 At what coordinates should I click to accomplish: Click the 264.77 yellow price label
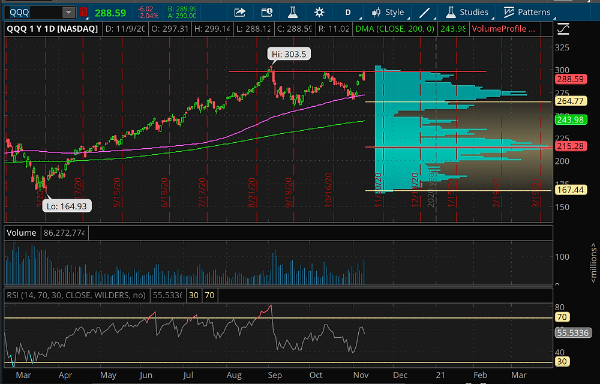click(571, 101)
